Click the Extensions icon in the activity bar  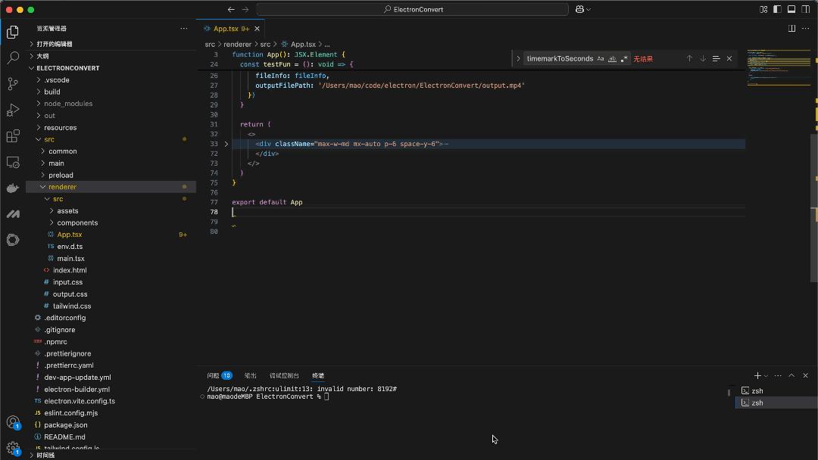pos(12,138)
